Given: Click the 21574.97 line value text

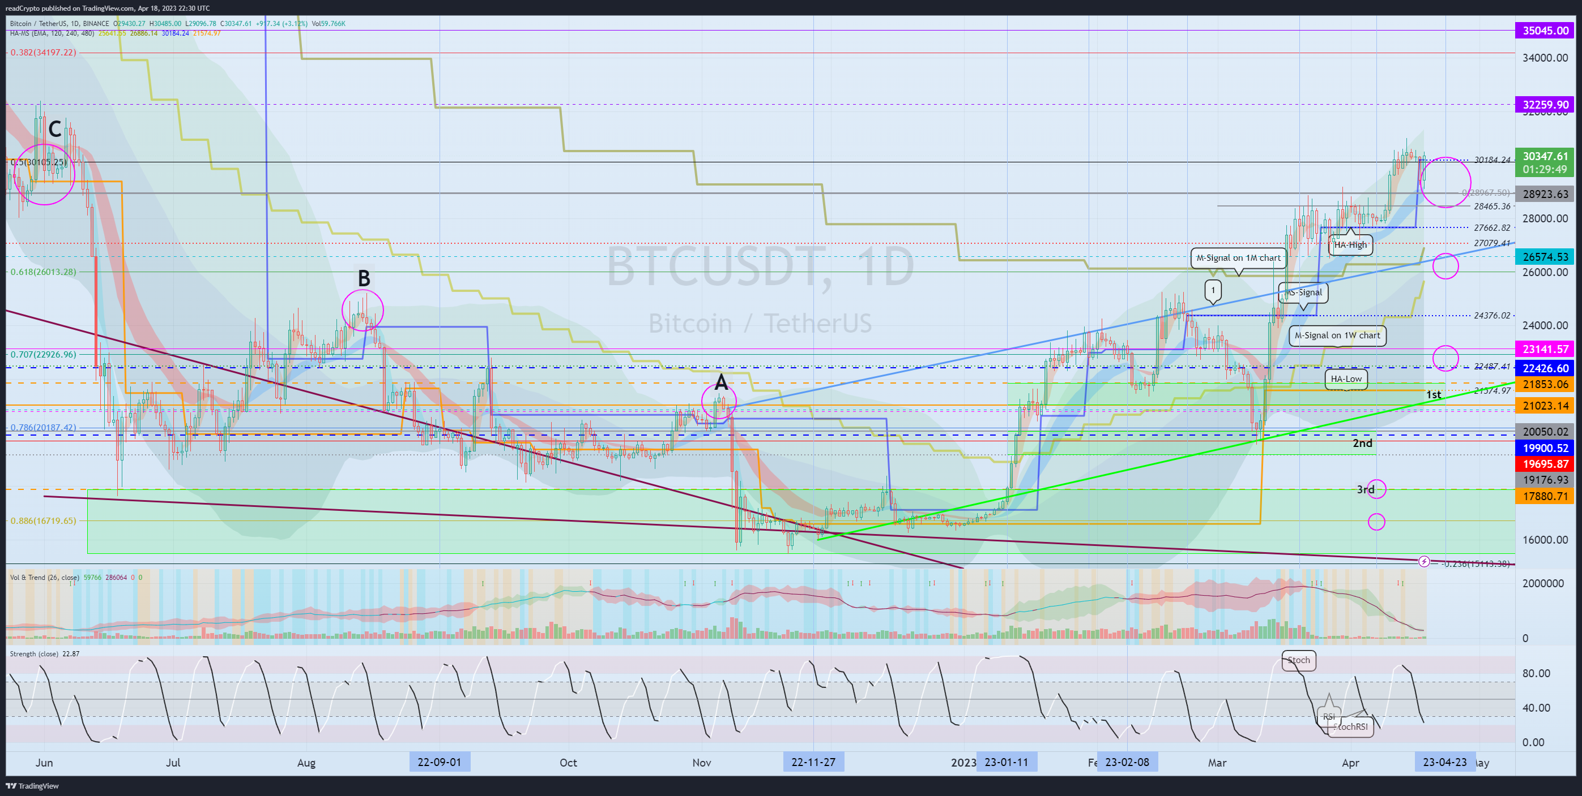Looking at the screenshot, I should coord(1493,390).
